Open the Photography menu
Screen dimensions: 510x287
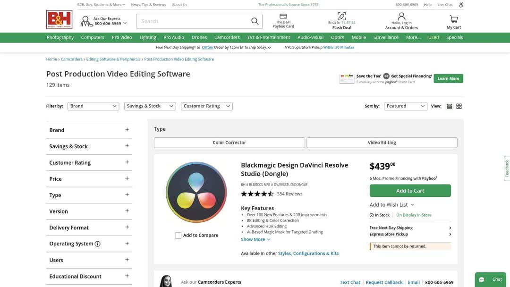click(60, 37)
